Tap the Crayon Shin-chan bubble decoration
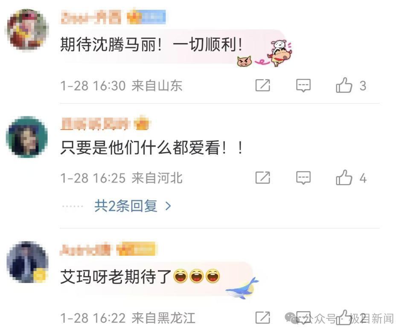 [280, 53]
